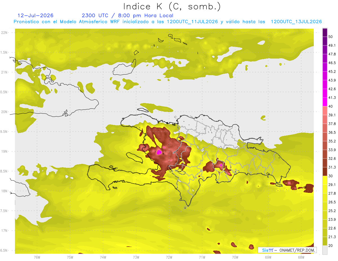Image resolution: width=338 pixels, height=261 pixels.
Task: Click the legend value "37.8"
Action: (x=332, y=124)
